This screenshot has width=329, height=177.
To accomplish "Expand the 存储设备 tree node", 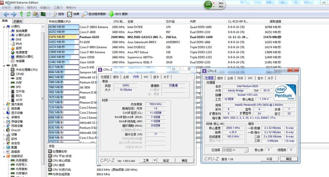I will [4, 122].
